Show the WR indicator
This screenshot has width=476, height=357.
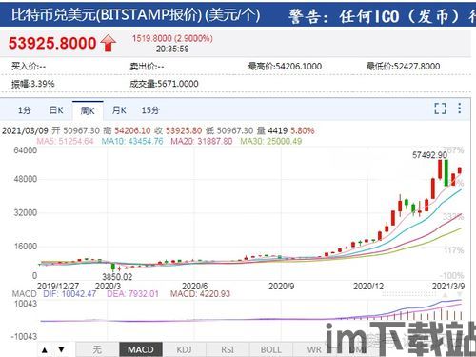(x=314, y=349)
